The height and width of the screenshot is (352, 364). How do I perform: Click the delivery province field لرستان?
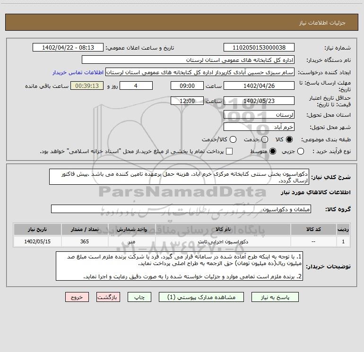coord(259,115)
